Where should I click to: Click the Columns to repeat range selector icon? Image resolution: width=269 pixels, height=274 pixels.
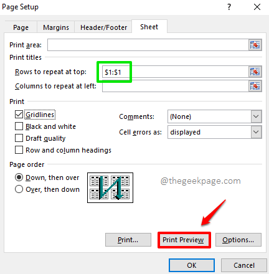click(x=255, y=86)
